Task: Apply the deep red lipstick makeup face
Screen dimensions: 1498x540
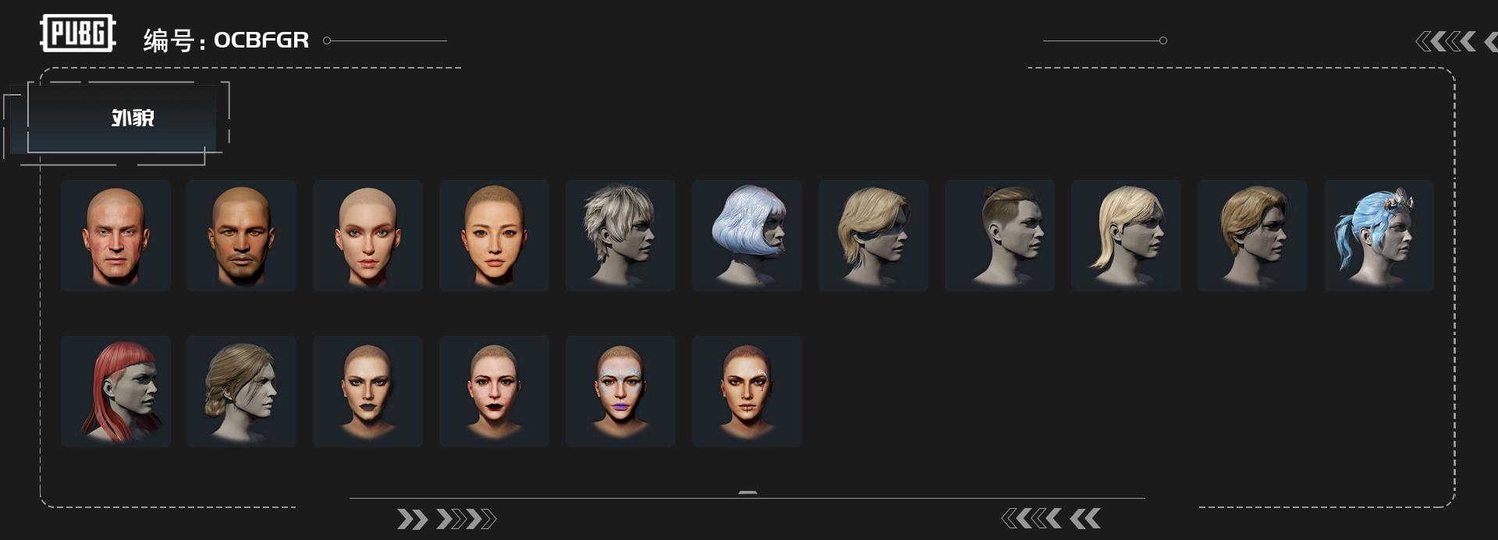Action: pos(495,391)
